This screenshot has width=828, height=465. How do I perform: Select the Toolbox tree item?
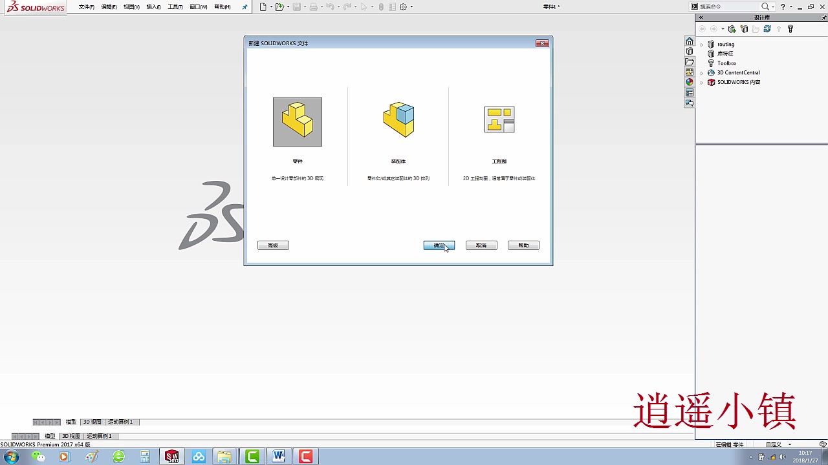(x=726, y=63)
